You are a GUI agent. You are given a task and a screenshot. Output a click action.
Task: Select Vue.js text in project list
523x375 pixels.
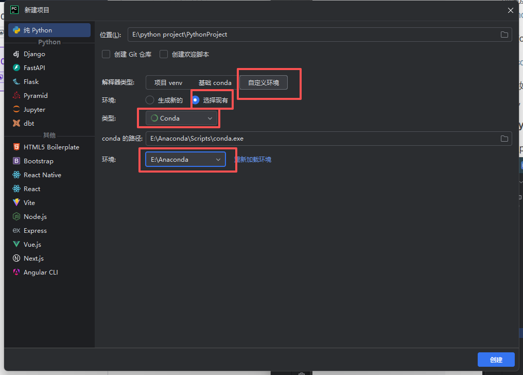click(x=32, y=245)
